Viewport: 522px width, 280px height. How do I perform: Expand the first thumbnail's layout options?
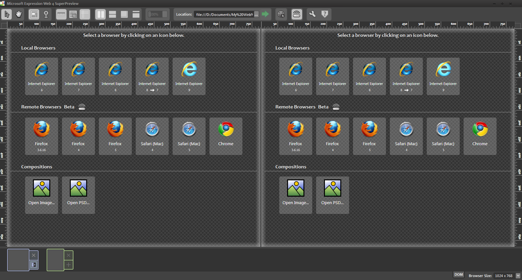coord(34,265)
